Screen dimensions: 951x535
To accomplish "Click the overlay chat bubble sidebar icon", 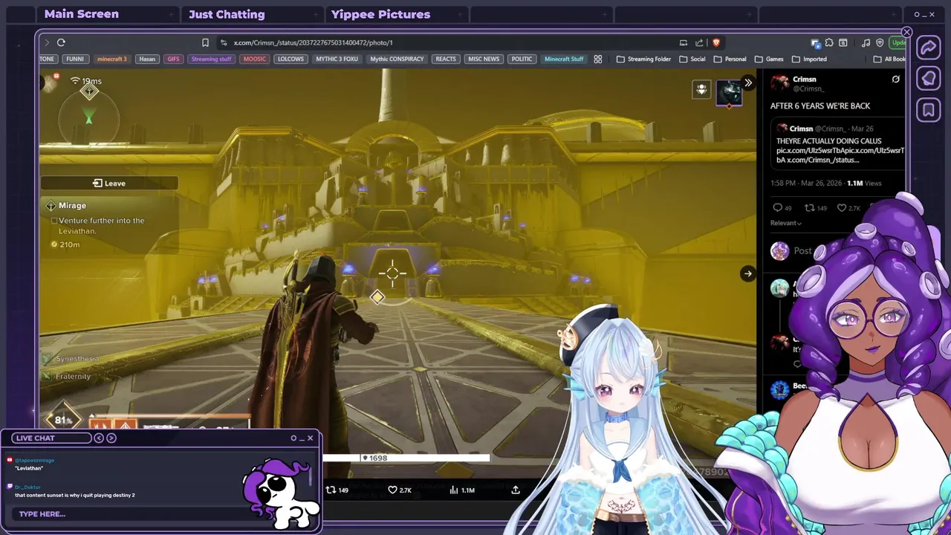I will [929, 79].
